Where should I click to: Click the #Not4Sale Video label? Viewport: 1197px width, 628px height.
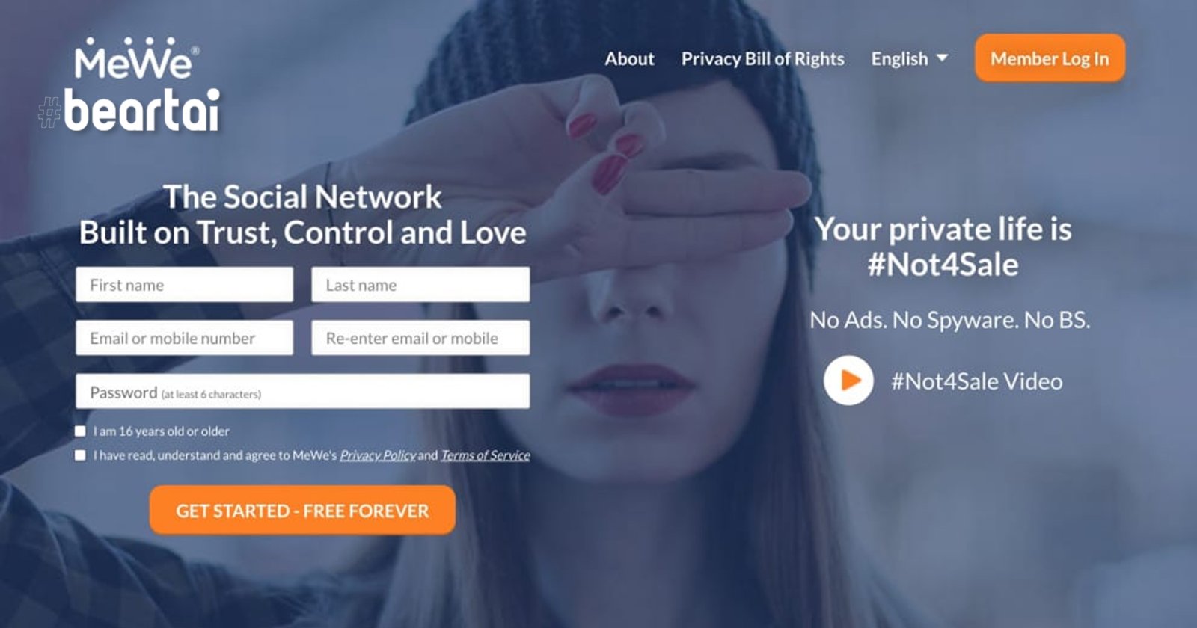coord(976,381)
